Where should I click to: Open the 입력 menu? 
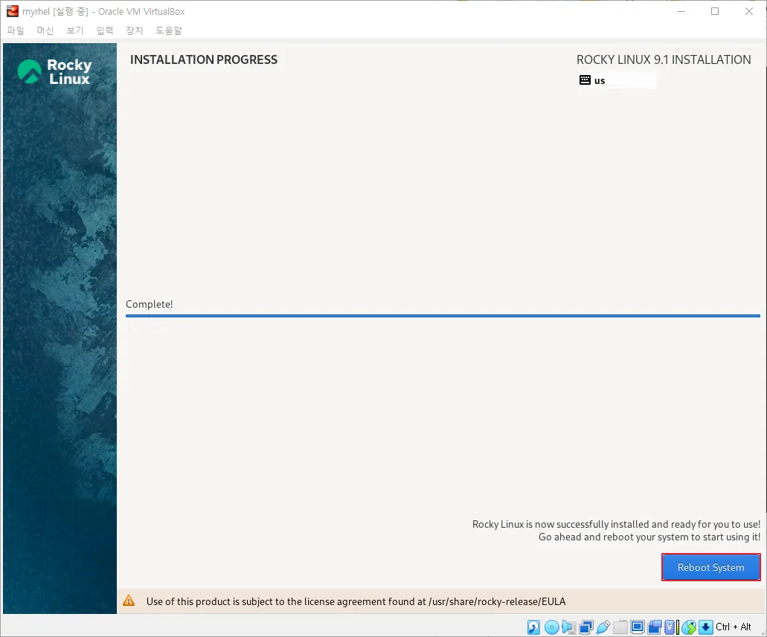[x=105, y=30]
